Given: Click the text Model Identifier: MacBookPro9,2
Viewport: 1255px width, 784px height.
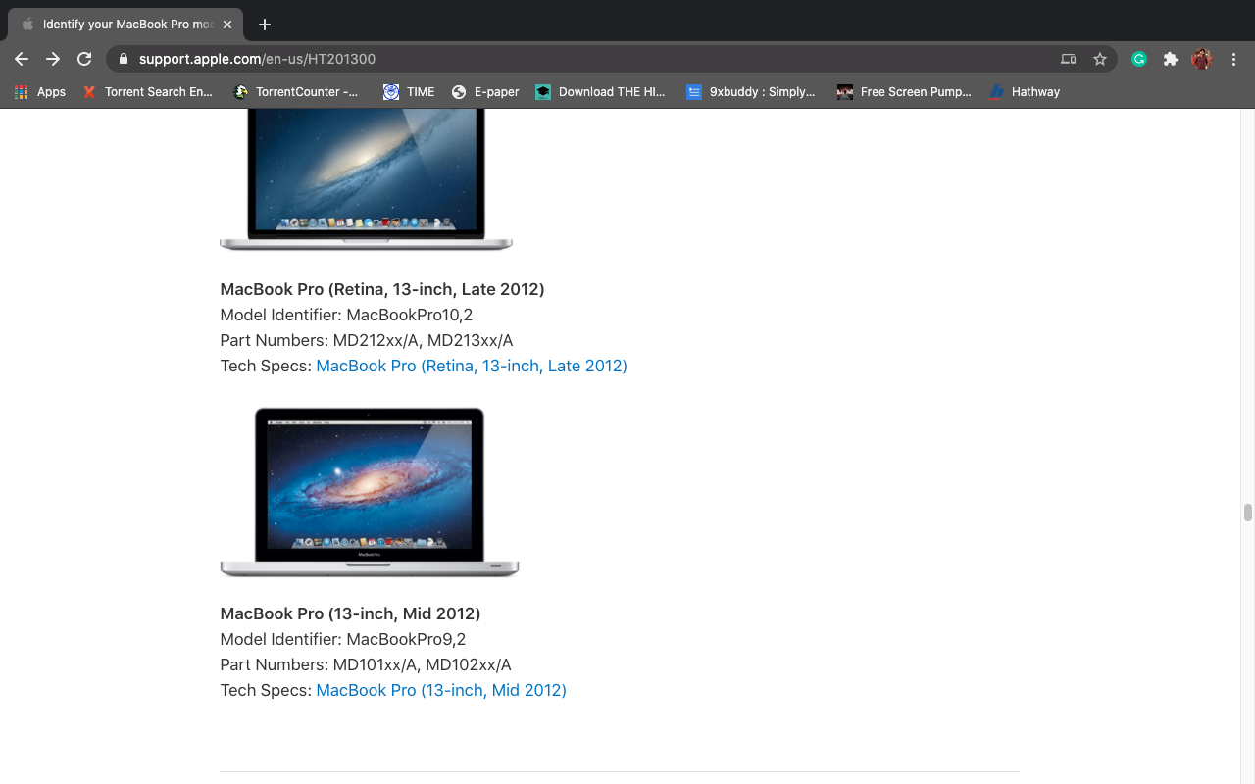Looking at the screenshot, I should coord(343,639).
